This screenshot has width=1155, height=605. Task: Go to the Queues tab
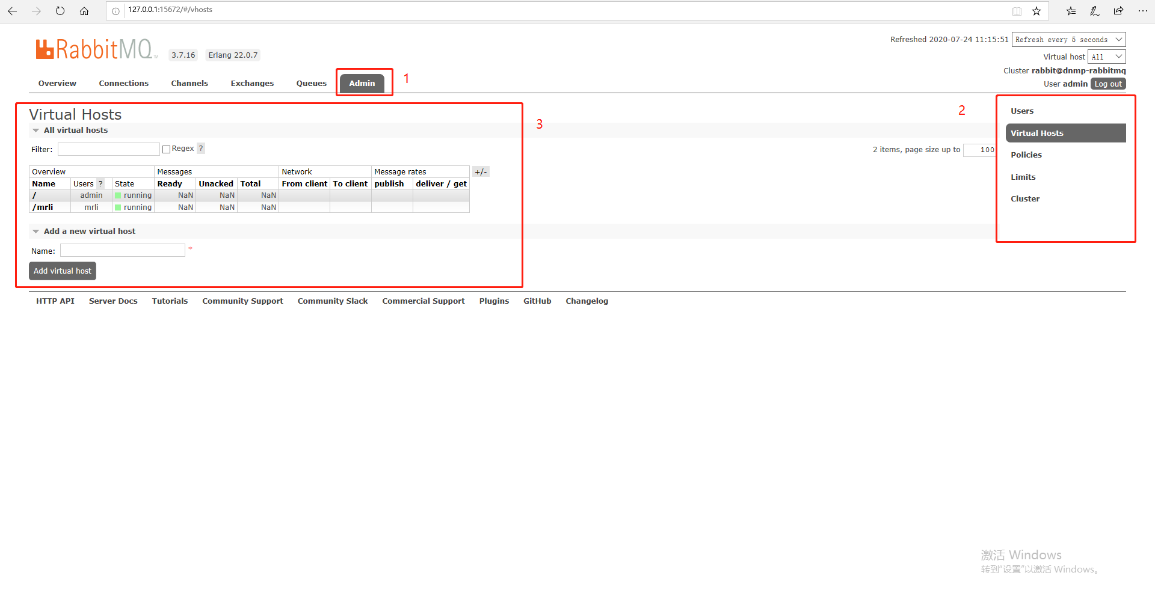tap(312, 84)
